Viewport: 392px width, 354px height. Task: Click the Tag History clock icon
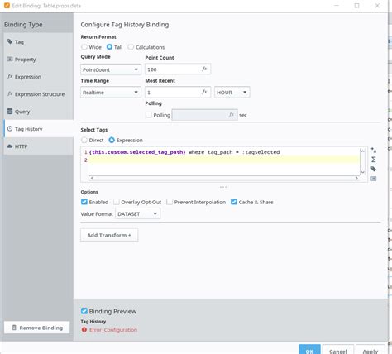10,128
